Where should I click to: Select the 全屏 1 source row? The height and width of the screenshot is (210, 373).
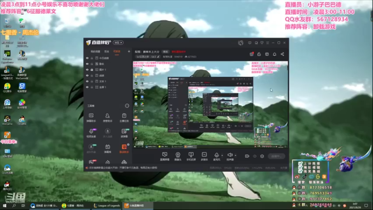point(108,87)
